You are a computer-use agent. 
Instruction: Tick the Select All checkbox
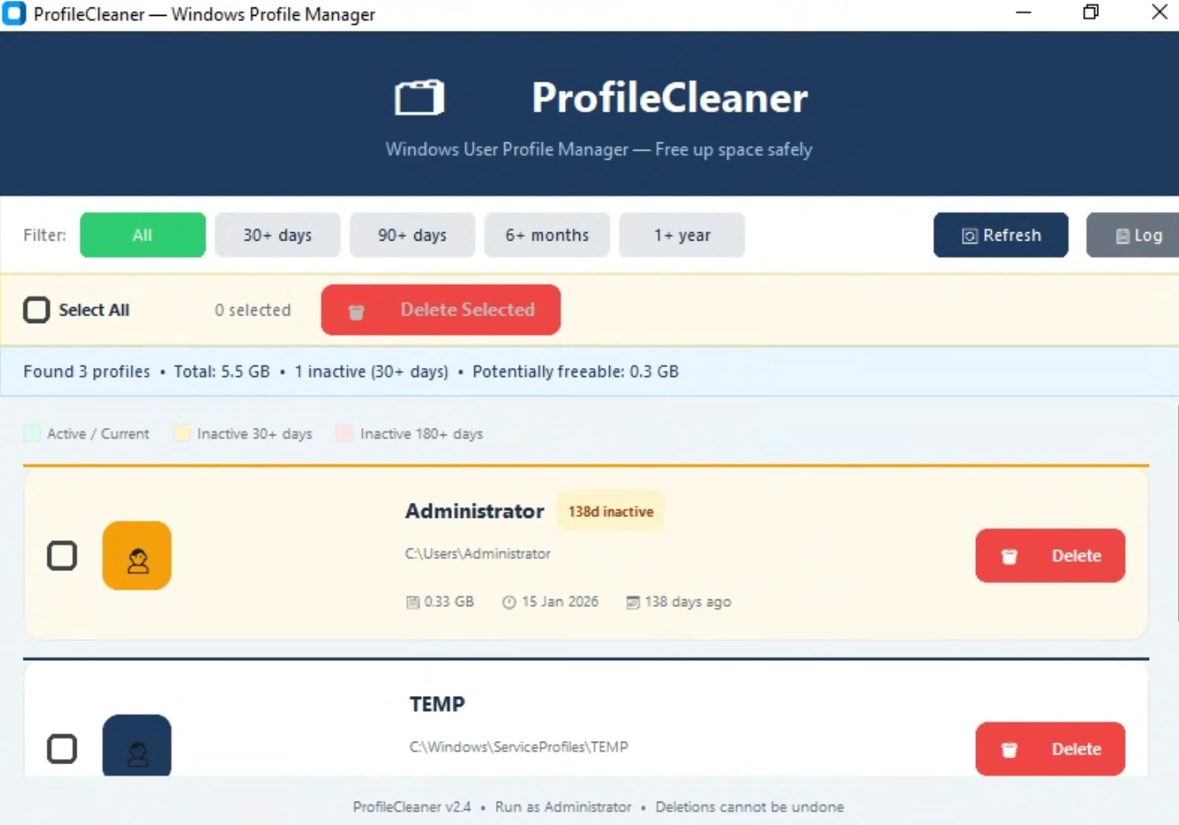pos(37,310)
